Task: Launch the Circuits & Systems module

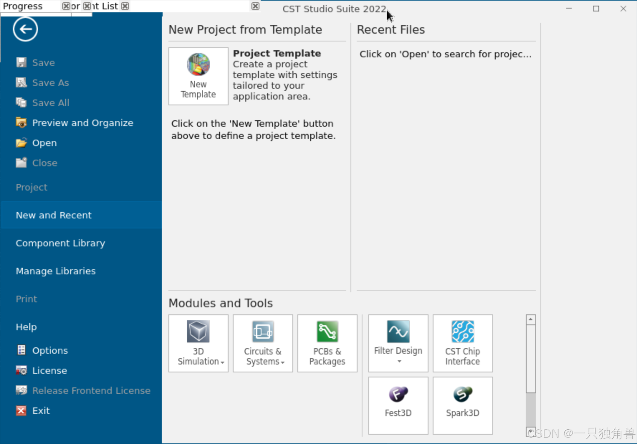Action: coord(263,343)
